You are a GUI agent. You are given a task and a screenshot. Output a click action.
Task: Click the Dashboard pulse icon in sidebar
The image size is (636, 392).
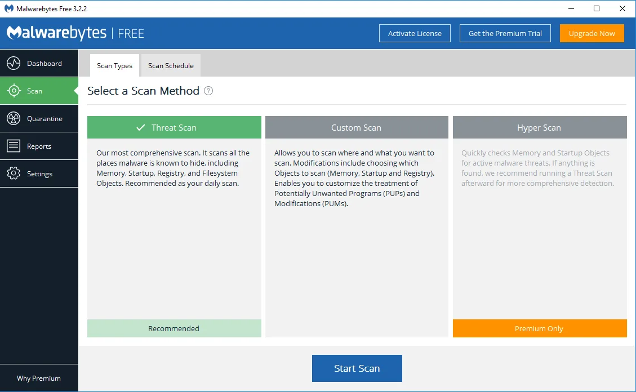(x=14, y=63)
